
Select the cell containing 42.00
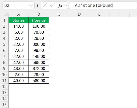point(18,62)
